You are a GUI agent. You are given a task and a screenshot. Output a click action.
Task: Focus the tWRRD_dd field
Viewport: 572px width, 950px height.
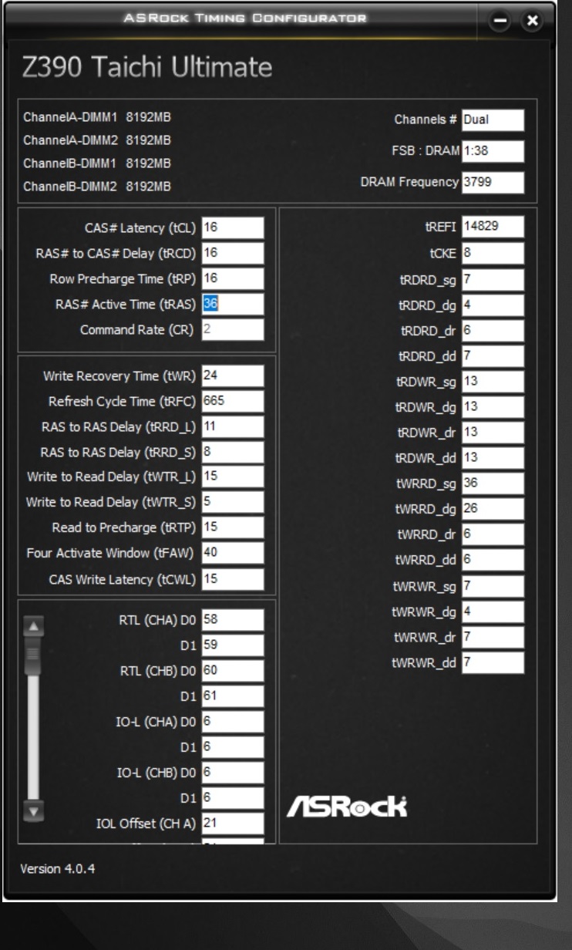pyautogui.click(x=493, y=561)
